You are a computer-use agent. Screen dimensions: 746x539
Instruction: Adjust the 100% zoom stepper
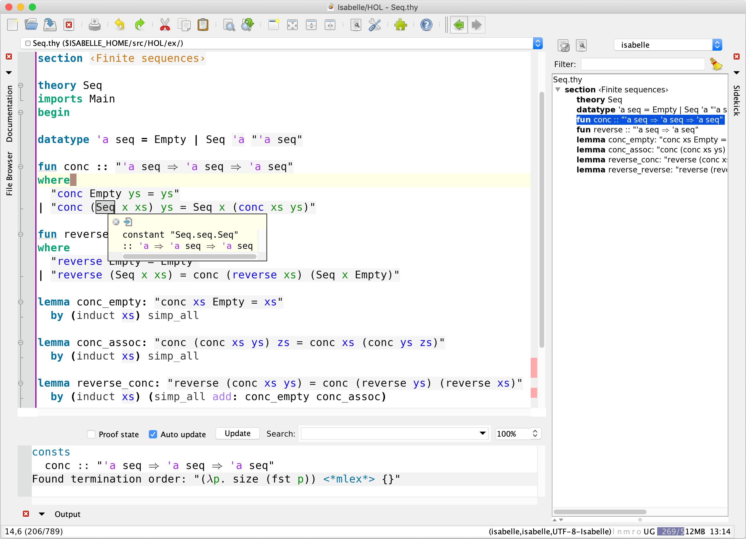(535, 433)
